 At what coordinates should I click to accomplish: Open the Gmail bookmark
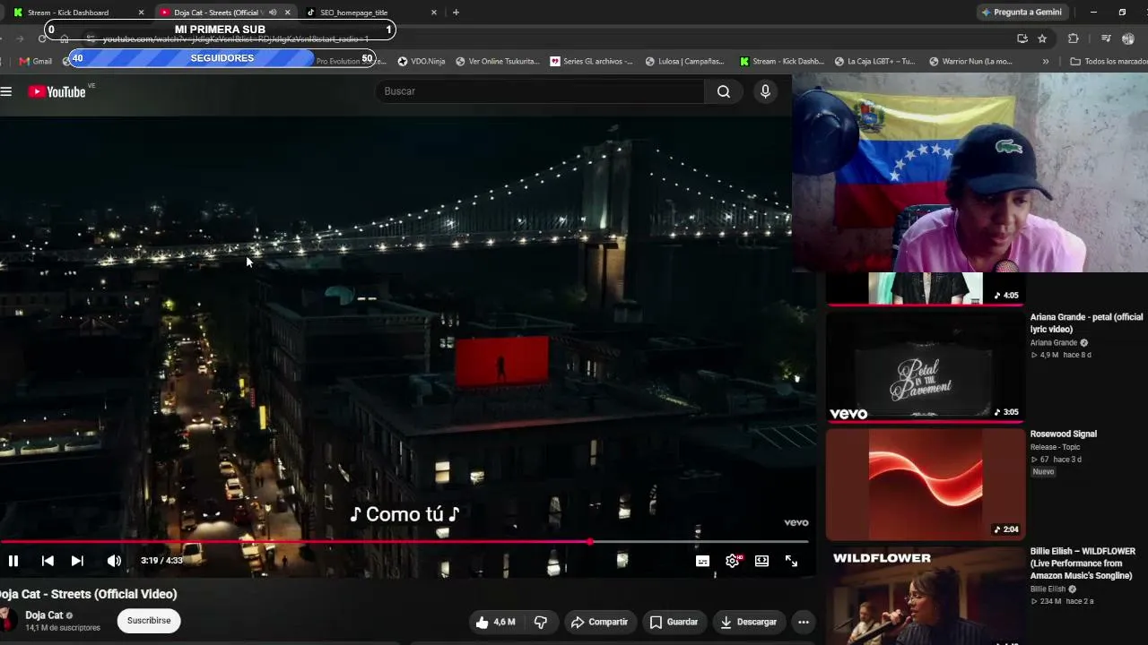click(x=36, y=62)
